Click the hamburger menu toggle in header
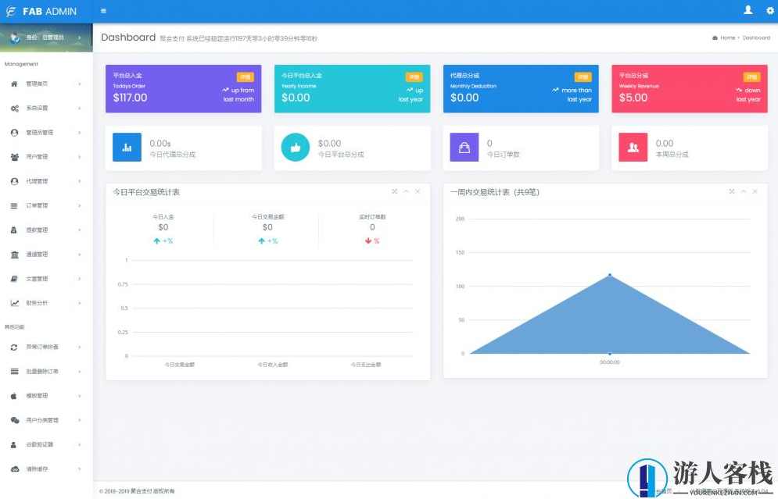 104,11
